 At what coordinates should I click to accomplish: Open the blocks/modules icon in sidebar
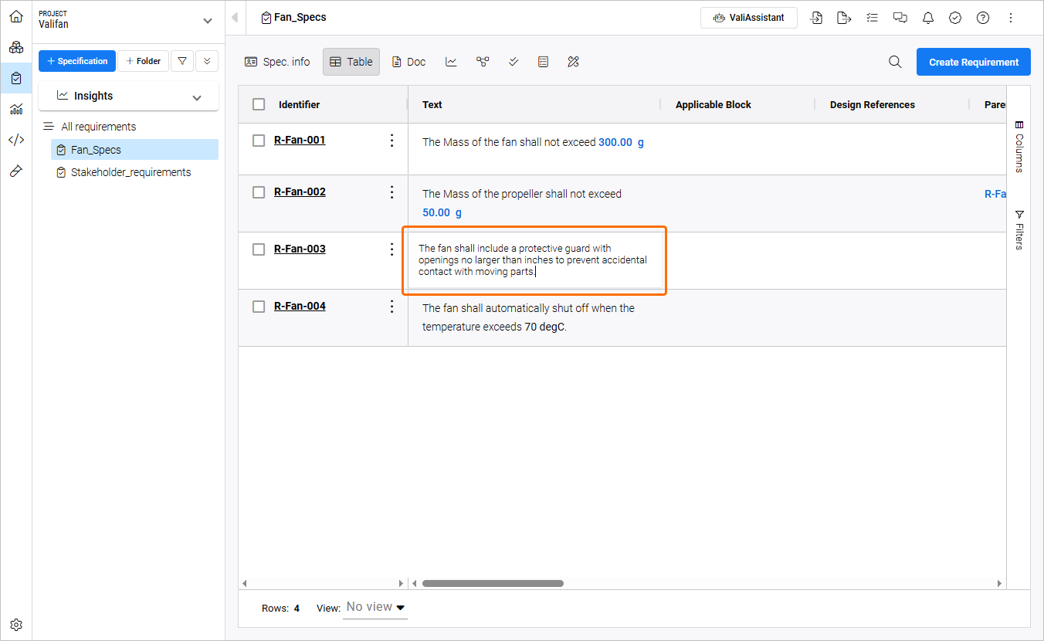[x=16, y=47]
